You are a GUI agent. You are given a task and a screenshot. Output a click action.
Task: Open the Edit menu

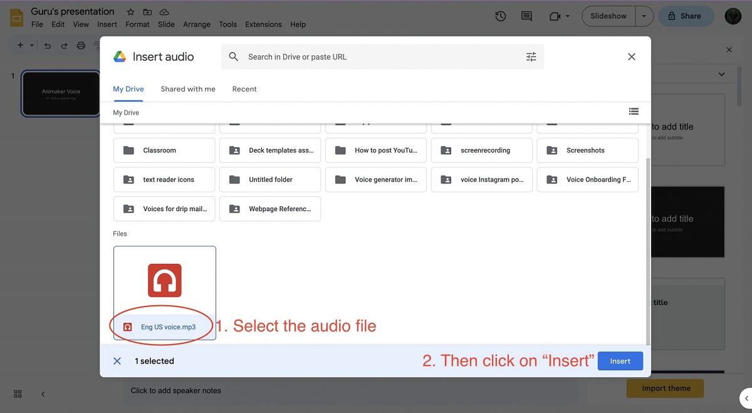click(x=58, y=24)
